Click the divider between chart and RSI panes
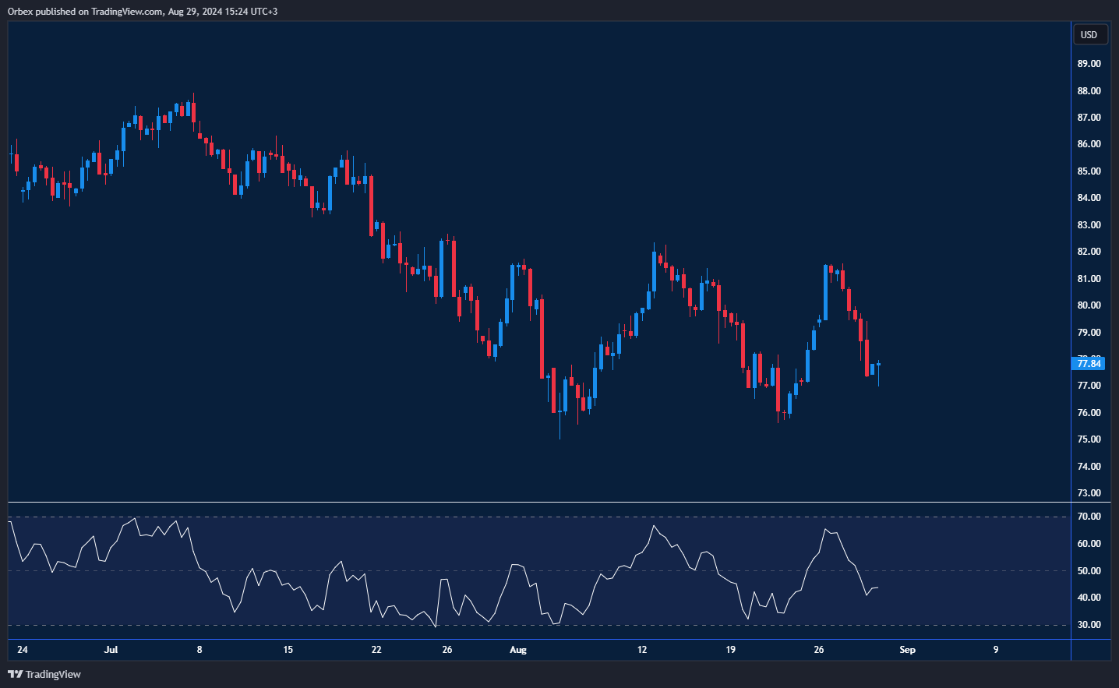 coord(545,501)
